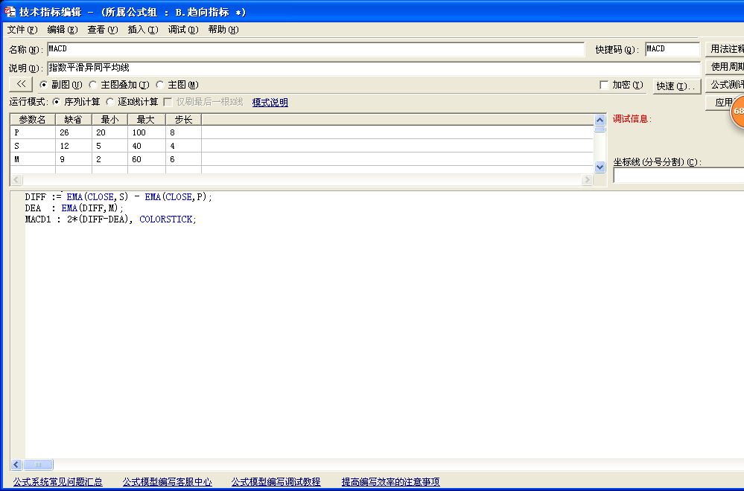Viewport: 744px width, 491px height.
Task: Click the 参数名 column header
Action: 33,120
